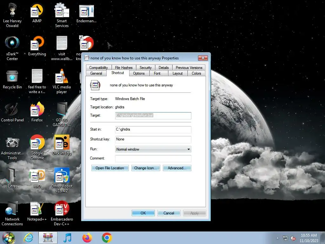The image size is (325, 244).
Task: Open the Windows Start orb
Action: click(x=8, y=238)
